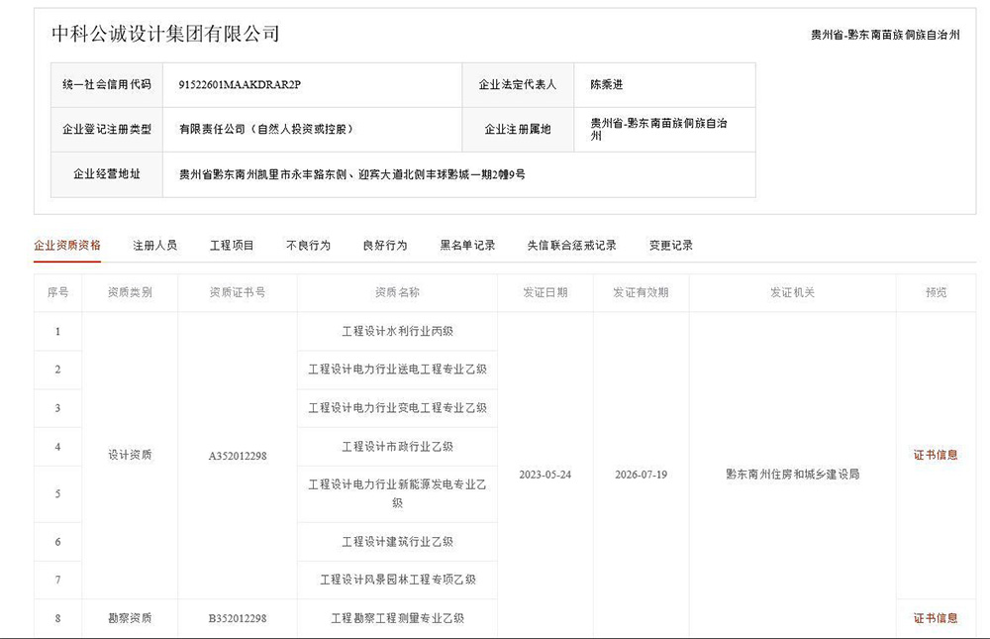Image resolution: width=990 pixels, height=639 pixels.
Task: Click certificate number A352012298
Action: [x=238, y=456]
